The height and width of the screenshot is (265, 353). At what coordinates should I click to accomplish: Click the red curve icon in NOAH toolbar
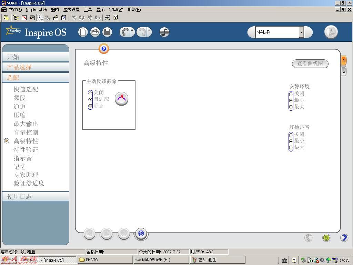[24, 18]
